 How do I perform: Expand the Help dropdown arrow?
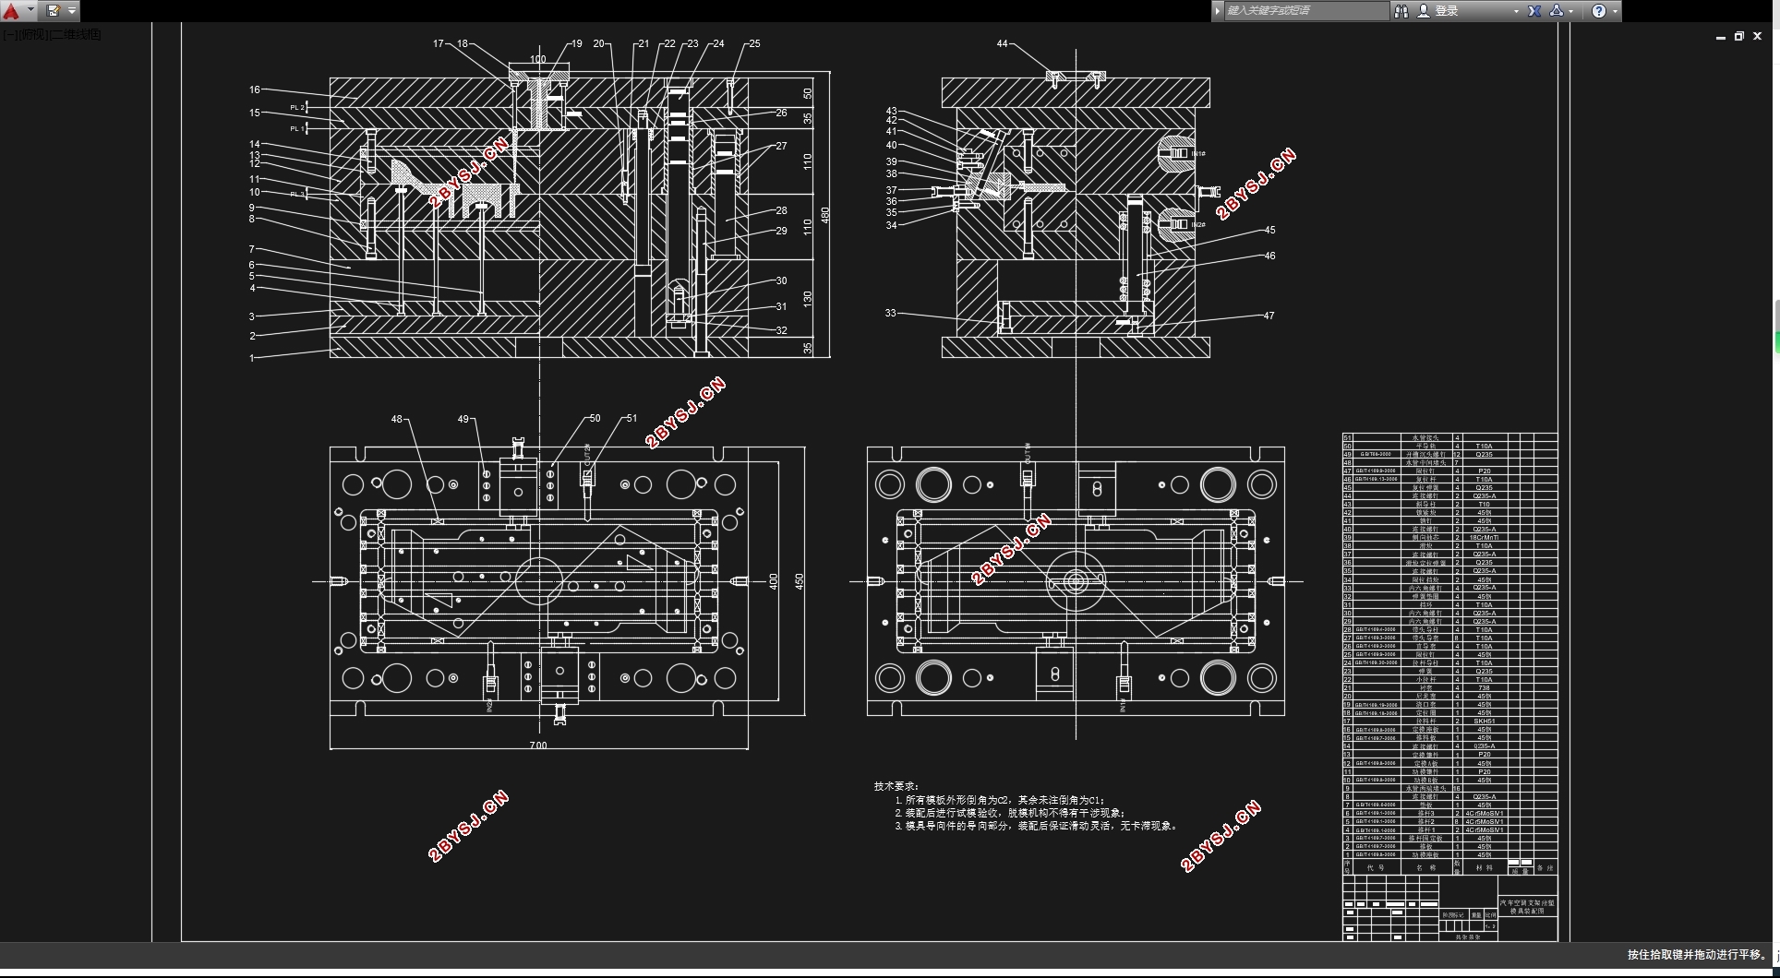[x=1615, y=11]
